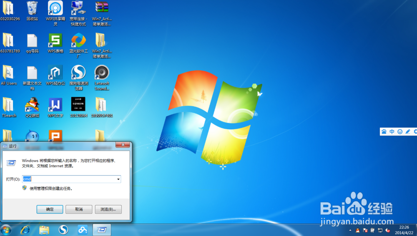Open 搜狗高速浏览器 desktop shortcut
The image size is (417, 236).
(78, 78)
